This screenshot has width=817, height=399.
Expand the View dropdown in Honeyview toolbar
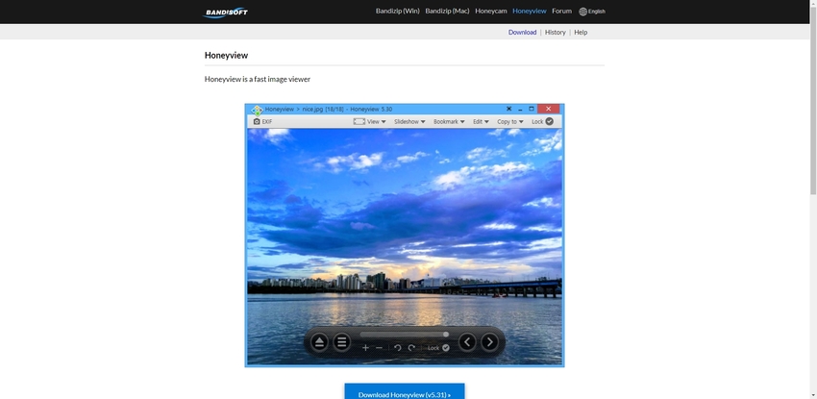(x=370, y=122)
